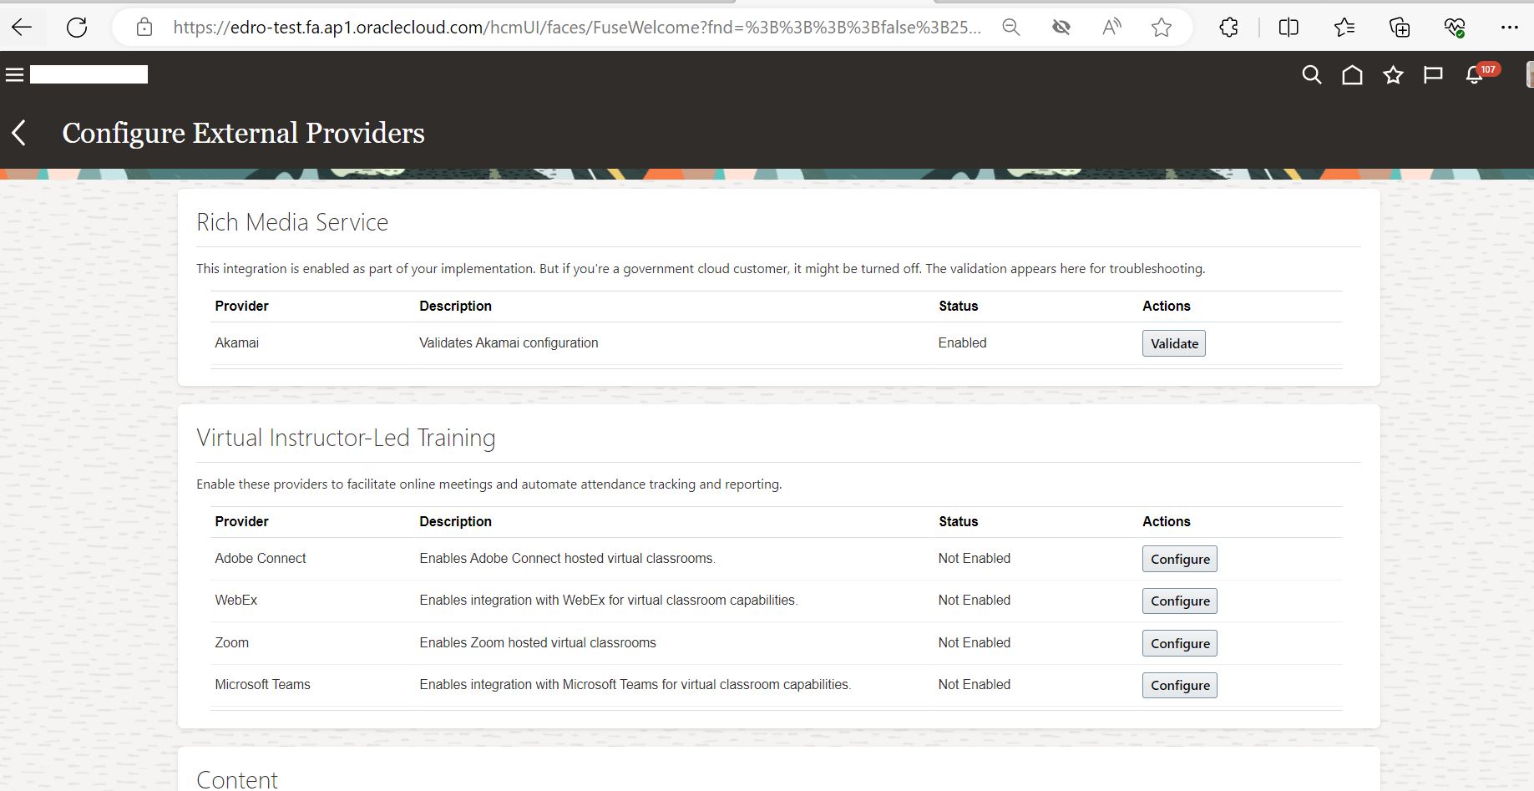Screen dimensions: 1534x791
Task: Click the WebEx integration description text
Action: pos(609,600)
